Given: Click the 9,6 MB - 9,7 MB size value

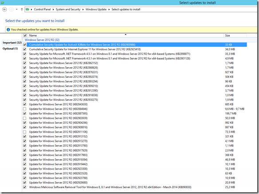Looking at the screenshot, I should pyautogui.click(x=235, y=109).
